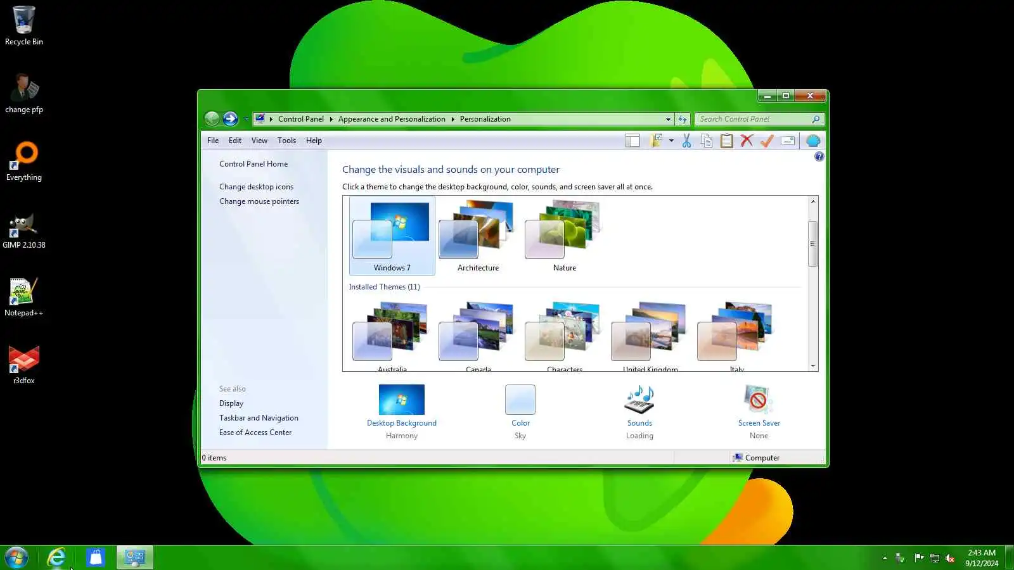
Task: Open the Help menu
Action: coord(314,141)
